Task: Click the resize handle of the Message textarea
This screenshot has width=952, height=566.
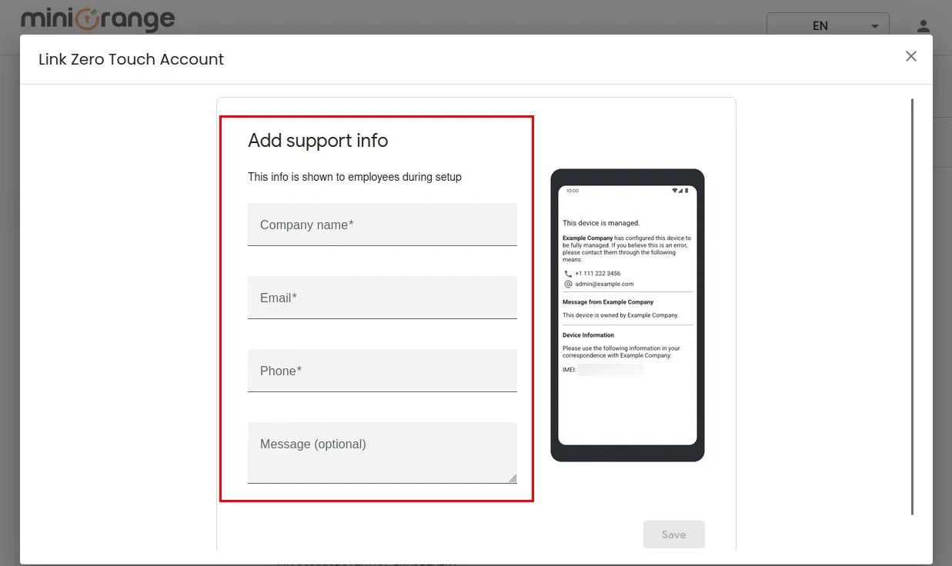Action: click(x=513, y=479)
